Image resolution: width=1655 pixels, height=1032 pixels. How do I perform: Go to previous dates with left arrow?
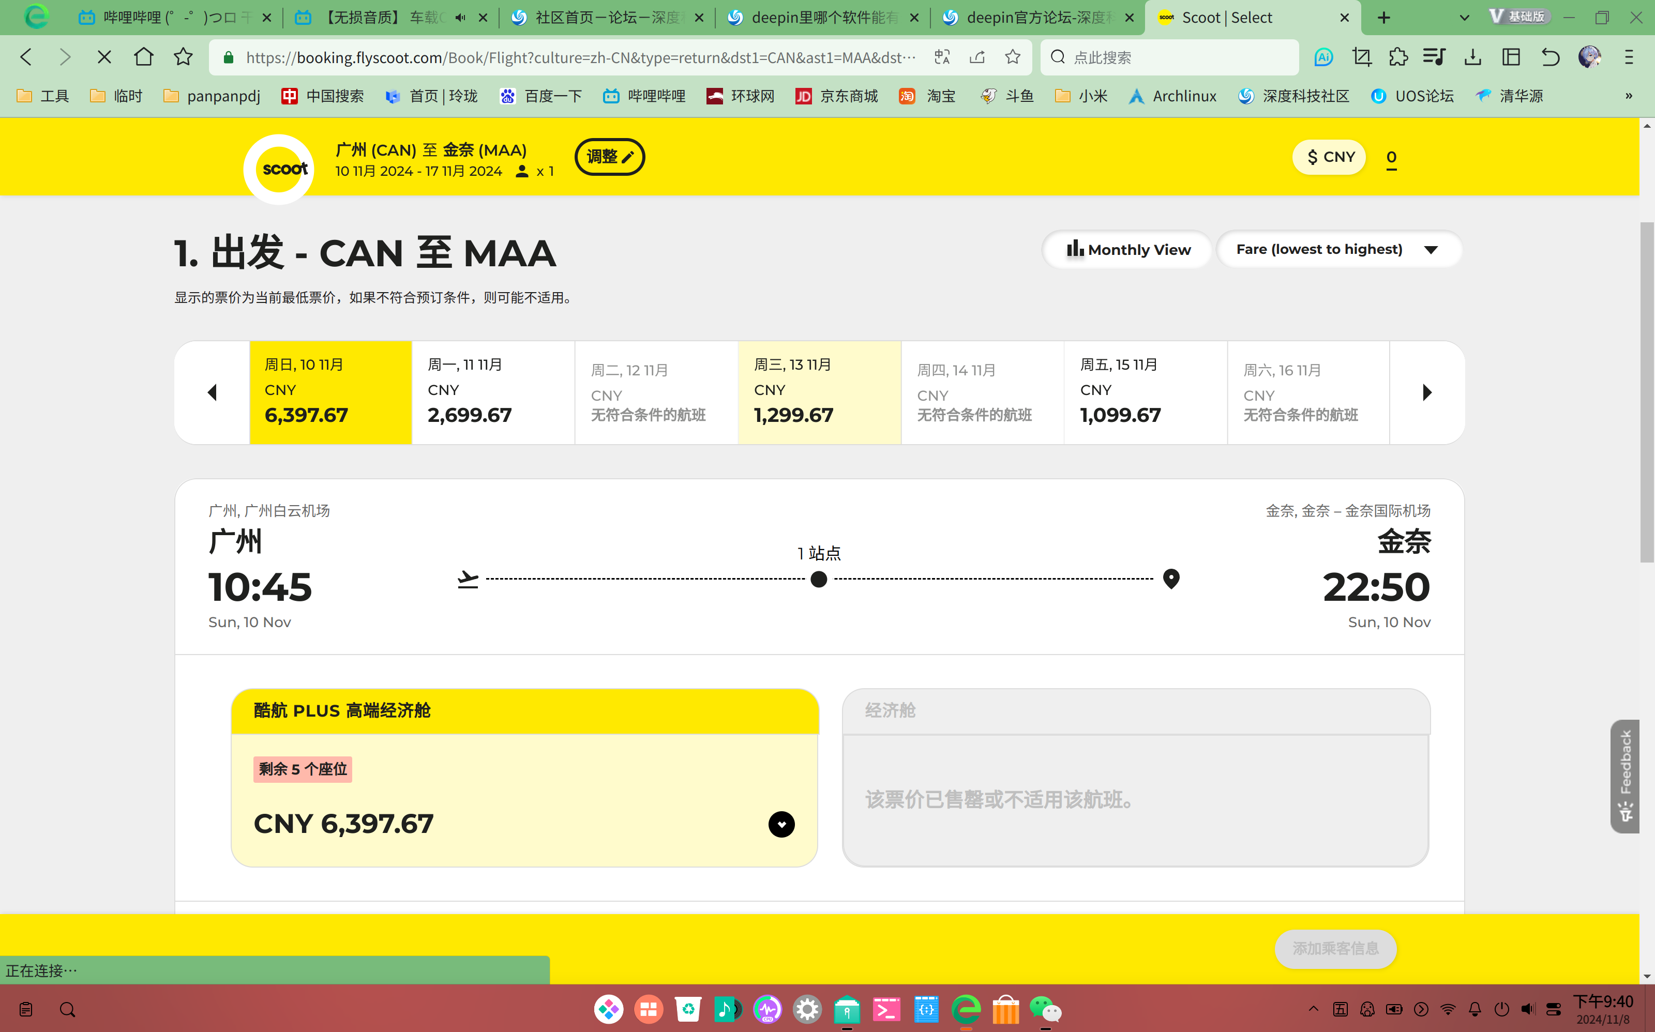(212, 392)
